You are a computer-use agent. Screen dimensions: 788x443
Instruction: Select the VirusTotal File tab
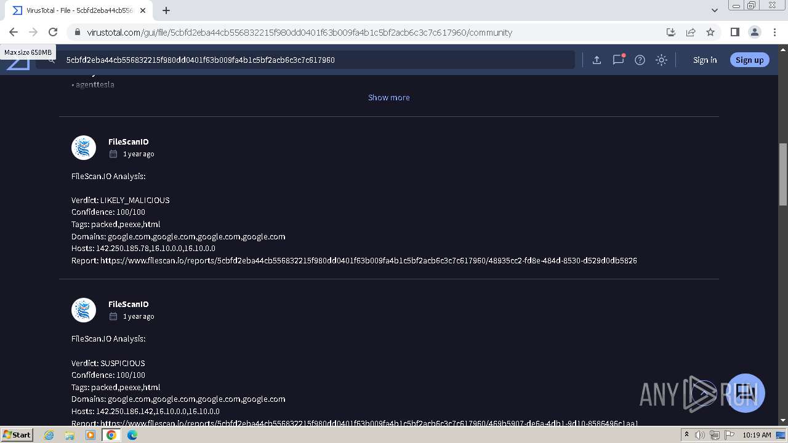click(80, 10)
